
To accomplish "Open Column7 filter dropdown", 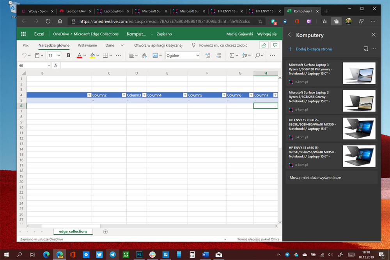I will [x=275, y=95].
